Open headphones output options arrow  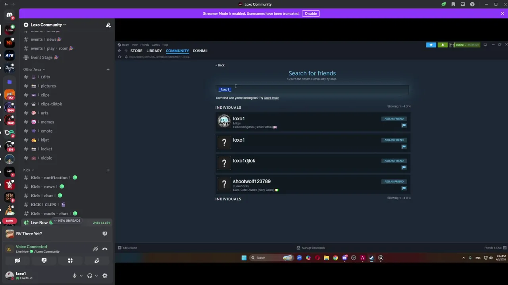(96, 276)
